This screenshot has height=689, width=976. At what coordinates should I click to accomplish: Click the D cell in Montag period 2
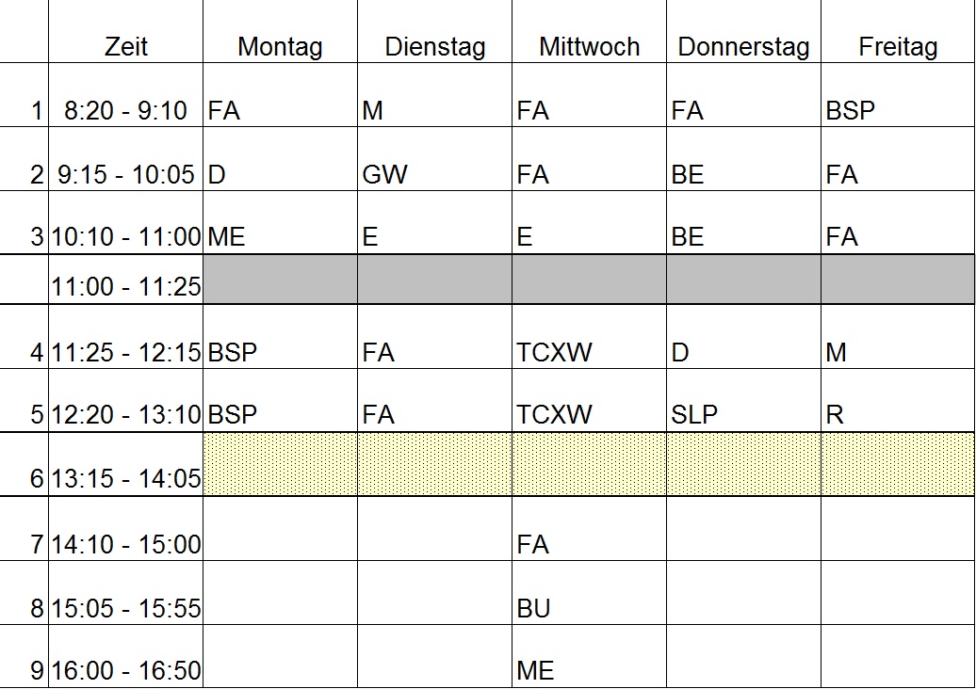280,159
